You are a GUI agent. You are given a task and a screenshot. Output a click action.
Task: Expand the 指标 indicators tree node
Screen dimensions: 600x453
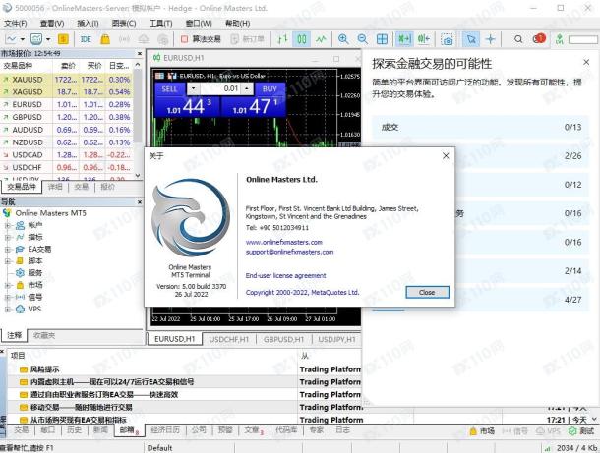(7, 238)
